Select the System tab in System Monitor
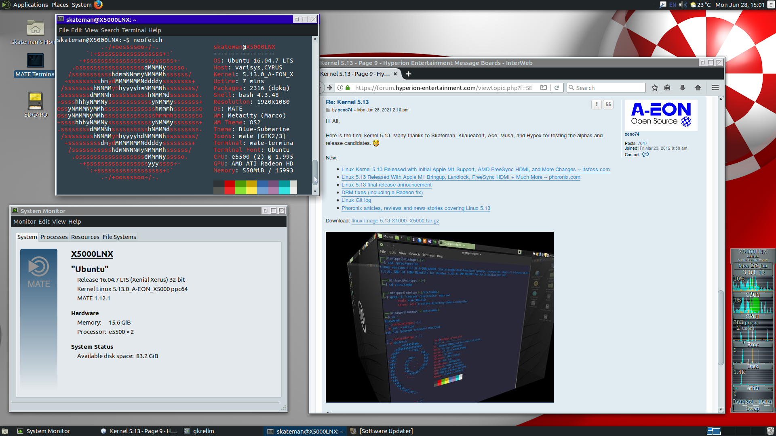 [27, 237]
